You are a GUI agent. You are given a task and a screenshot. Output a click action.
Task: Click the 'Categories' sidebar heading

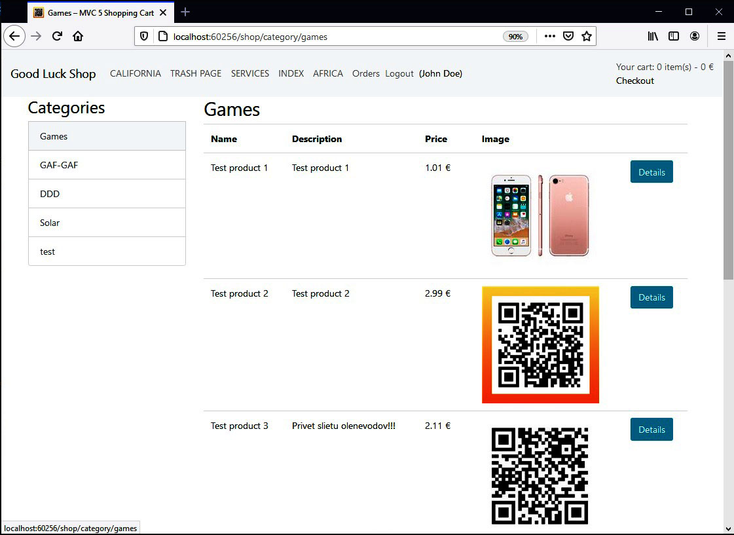pyautogui.click(x=67, y=107)
